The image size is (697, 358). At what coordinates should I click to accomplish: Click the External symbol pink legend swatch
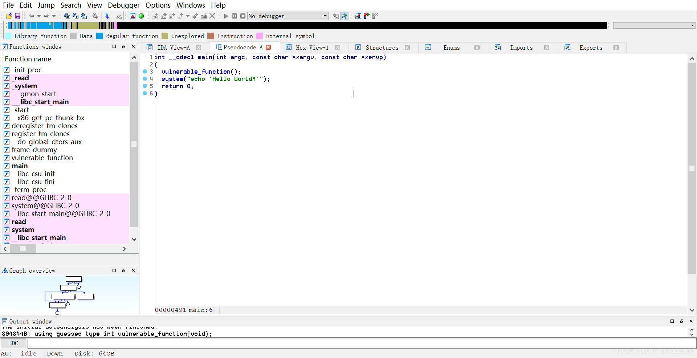pos(260,36)
